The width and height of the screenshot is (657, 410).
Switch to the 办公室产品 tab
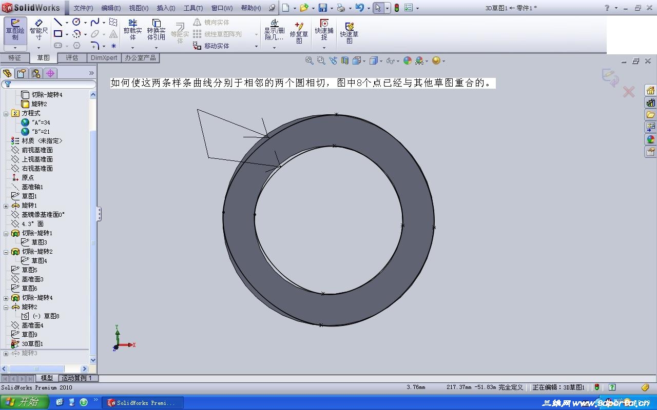click(x=140, y=58)
